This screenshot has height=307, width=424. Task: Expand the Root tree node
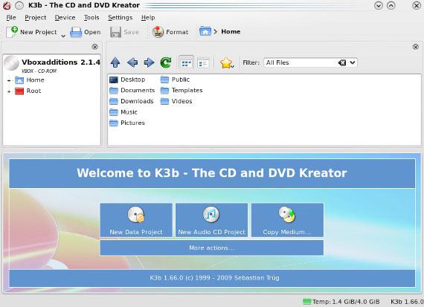pyautogui.click(x=9, y=91)
